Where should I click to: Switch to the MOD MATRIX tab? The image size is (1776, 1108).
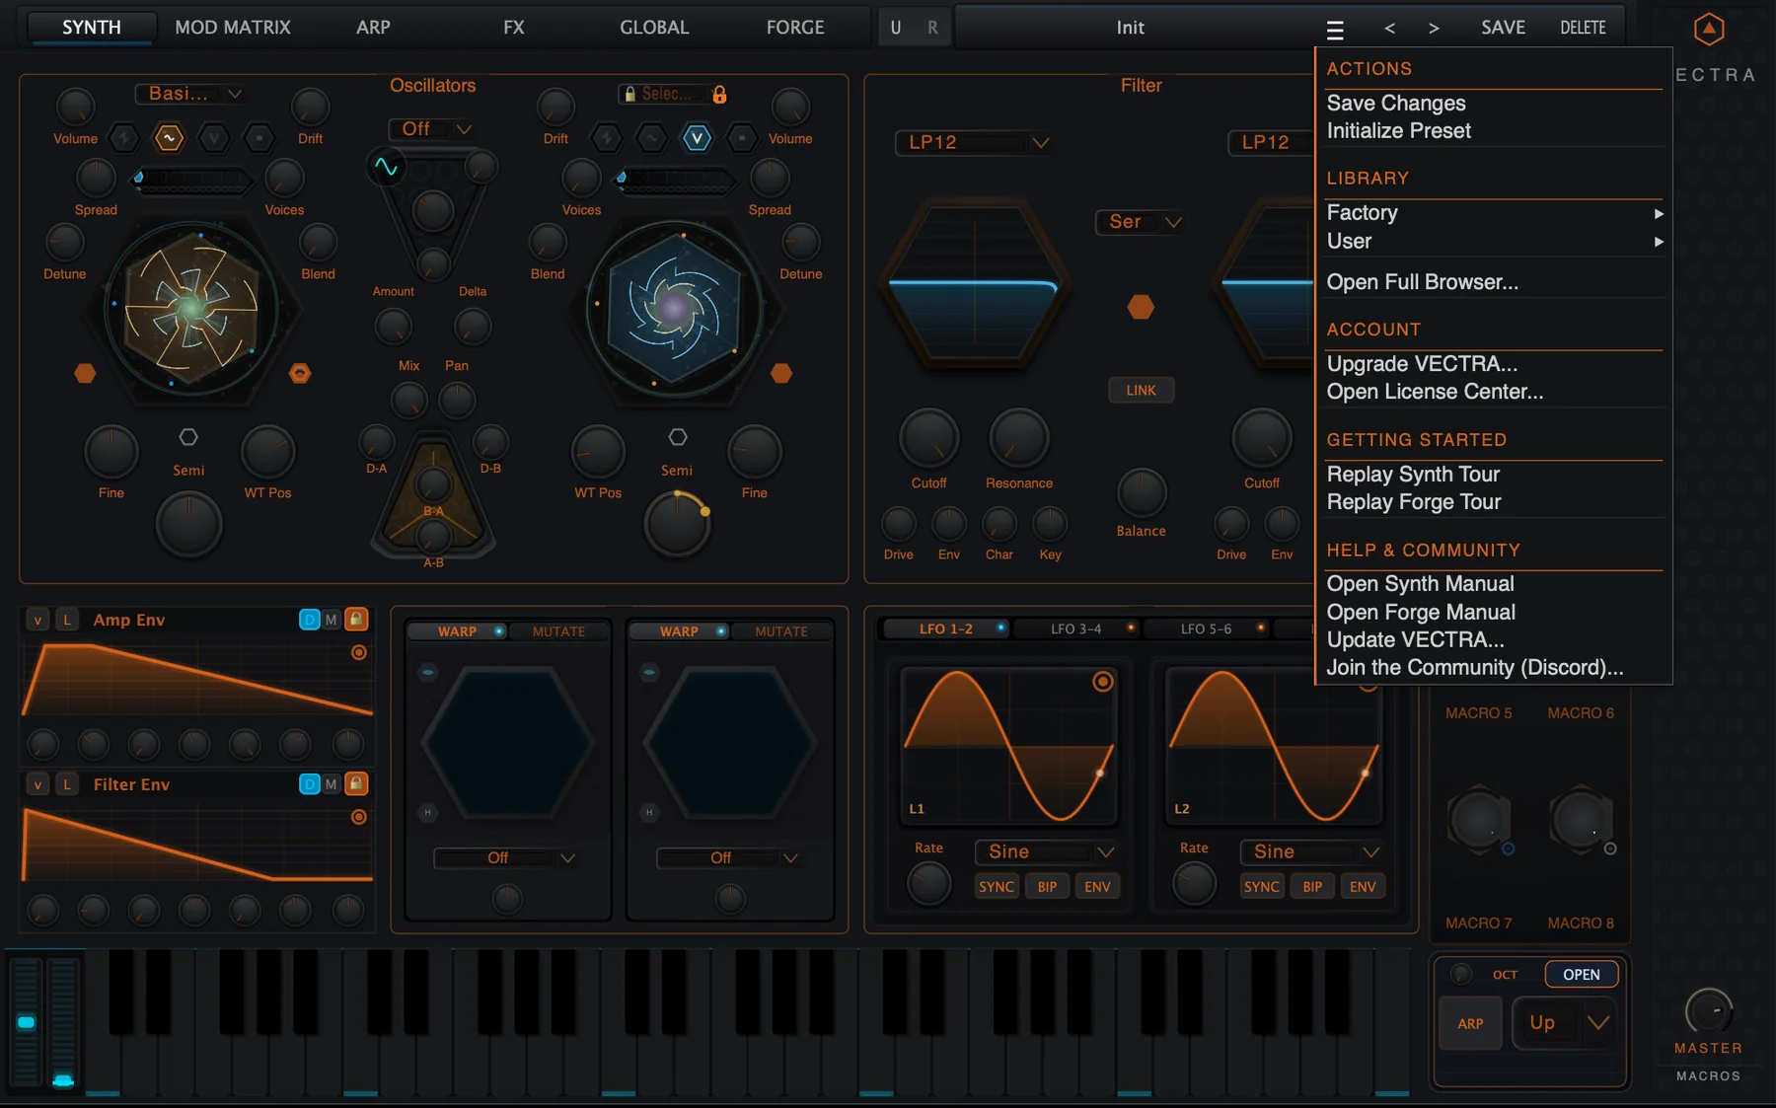point(233,28)
